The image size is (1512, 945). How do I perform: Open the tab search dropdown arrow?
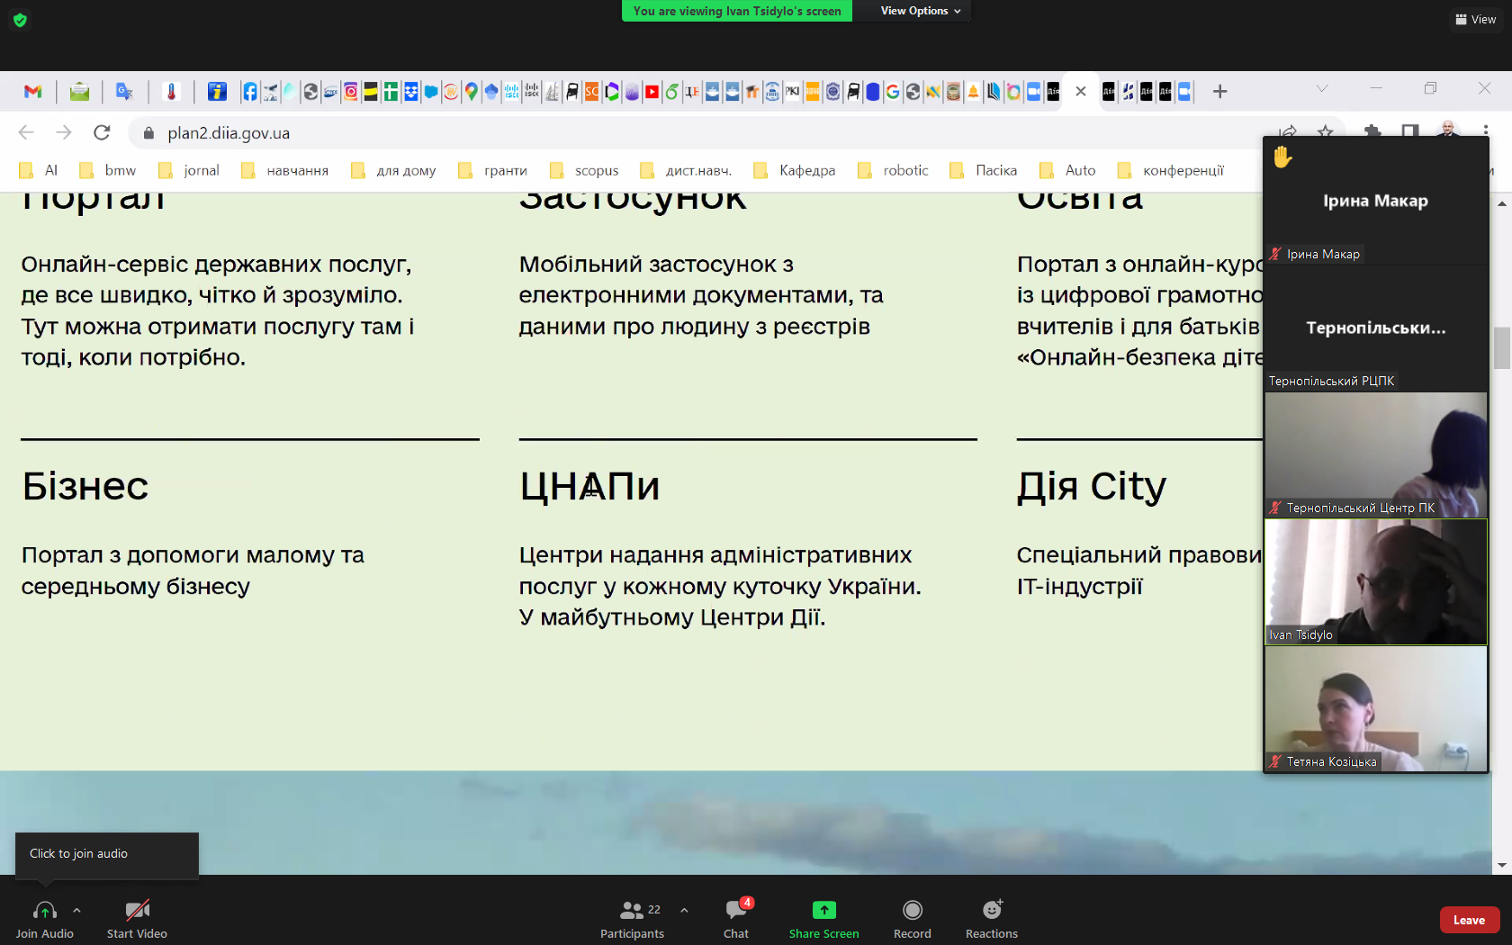[1322, 88]
